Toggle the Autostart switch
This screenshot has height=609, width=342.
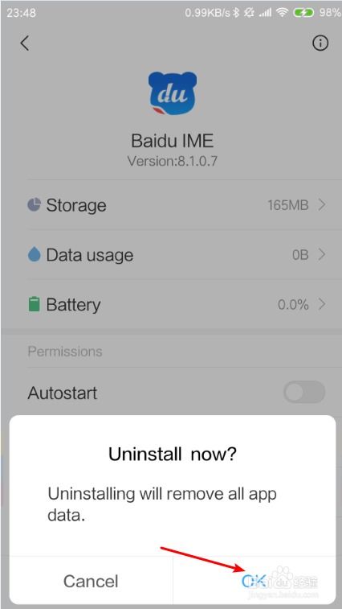304,393
